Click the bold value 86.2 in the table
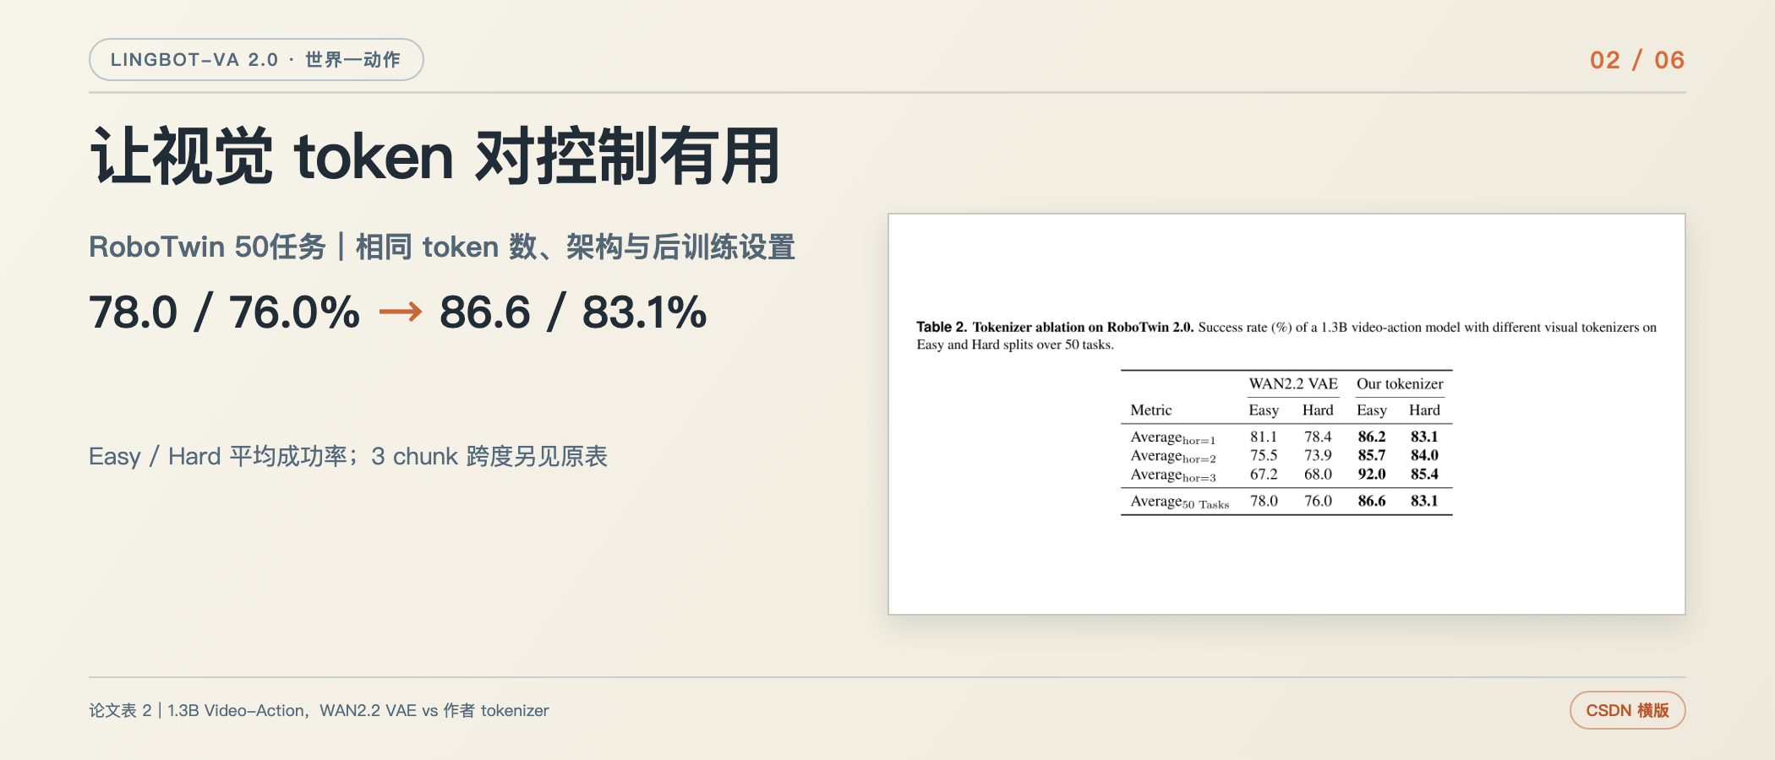 [1372, 437]
